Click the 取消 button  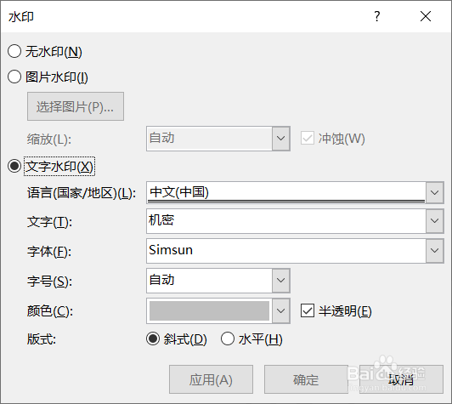click(401, 379)
